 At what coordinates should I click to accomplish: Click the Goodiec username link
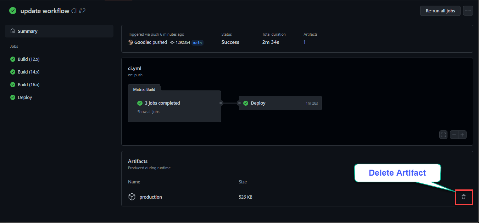143,42
